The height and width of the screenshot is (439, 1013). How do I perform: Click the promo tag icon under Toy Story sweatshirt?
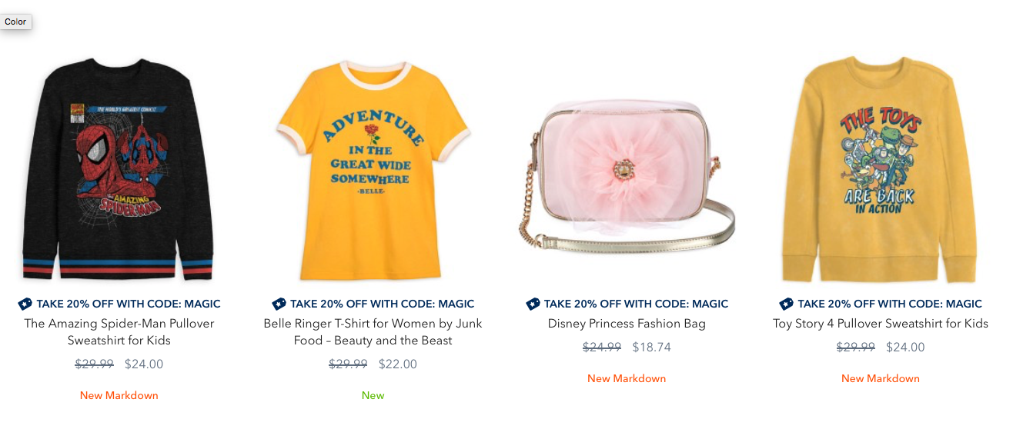tap(787, 304)
